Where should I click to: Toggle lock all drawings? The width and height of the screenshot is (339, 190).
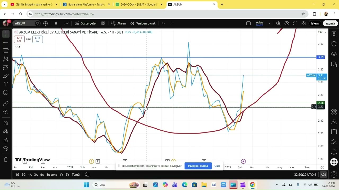click(x=6, y=140)
